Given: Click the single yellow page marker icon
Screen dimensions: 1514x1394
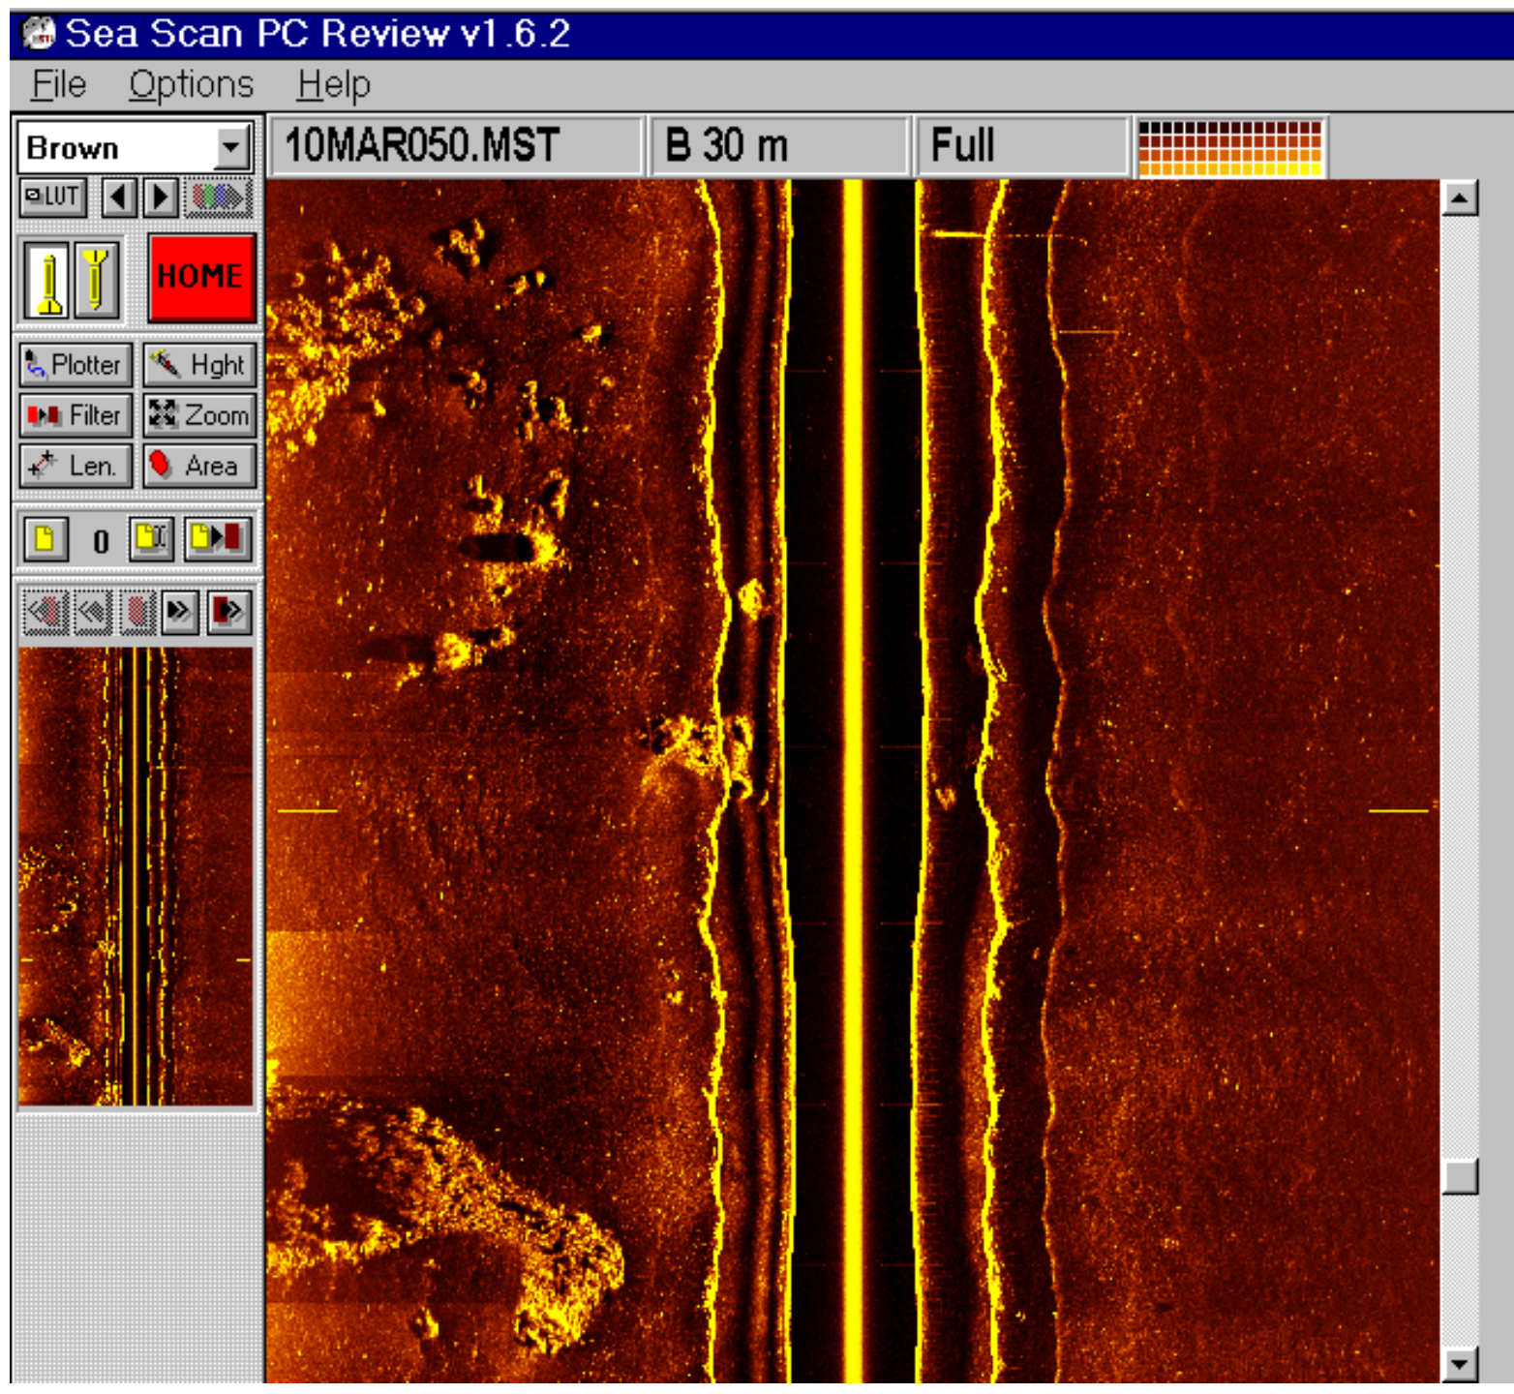Looking at the screenshot, I should (45, 539).
